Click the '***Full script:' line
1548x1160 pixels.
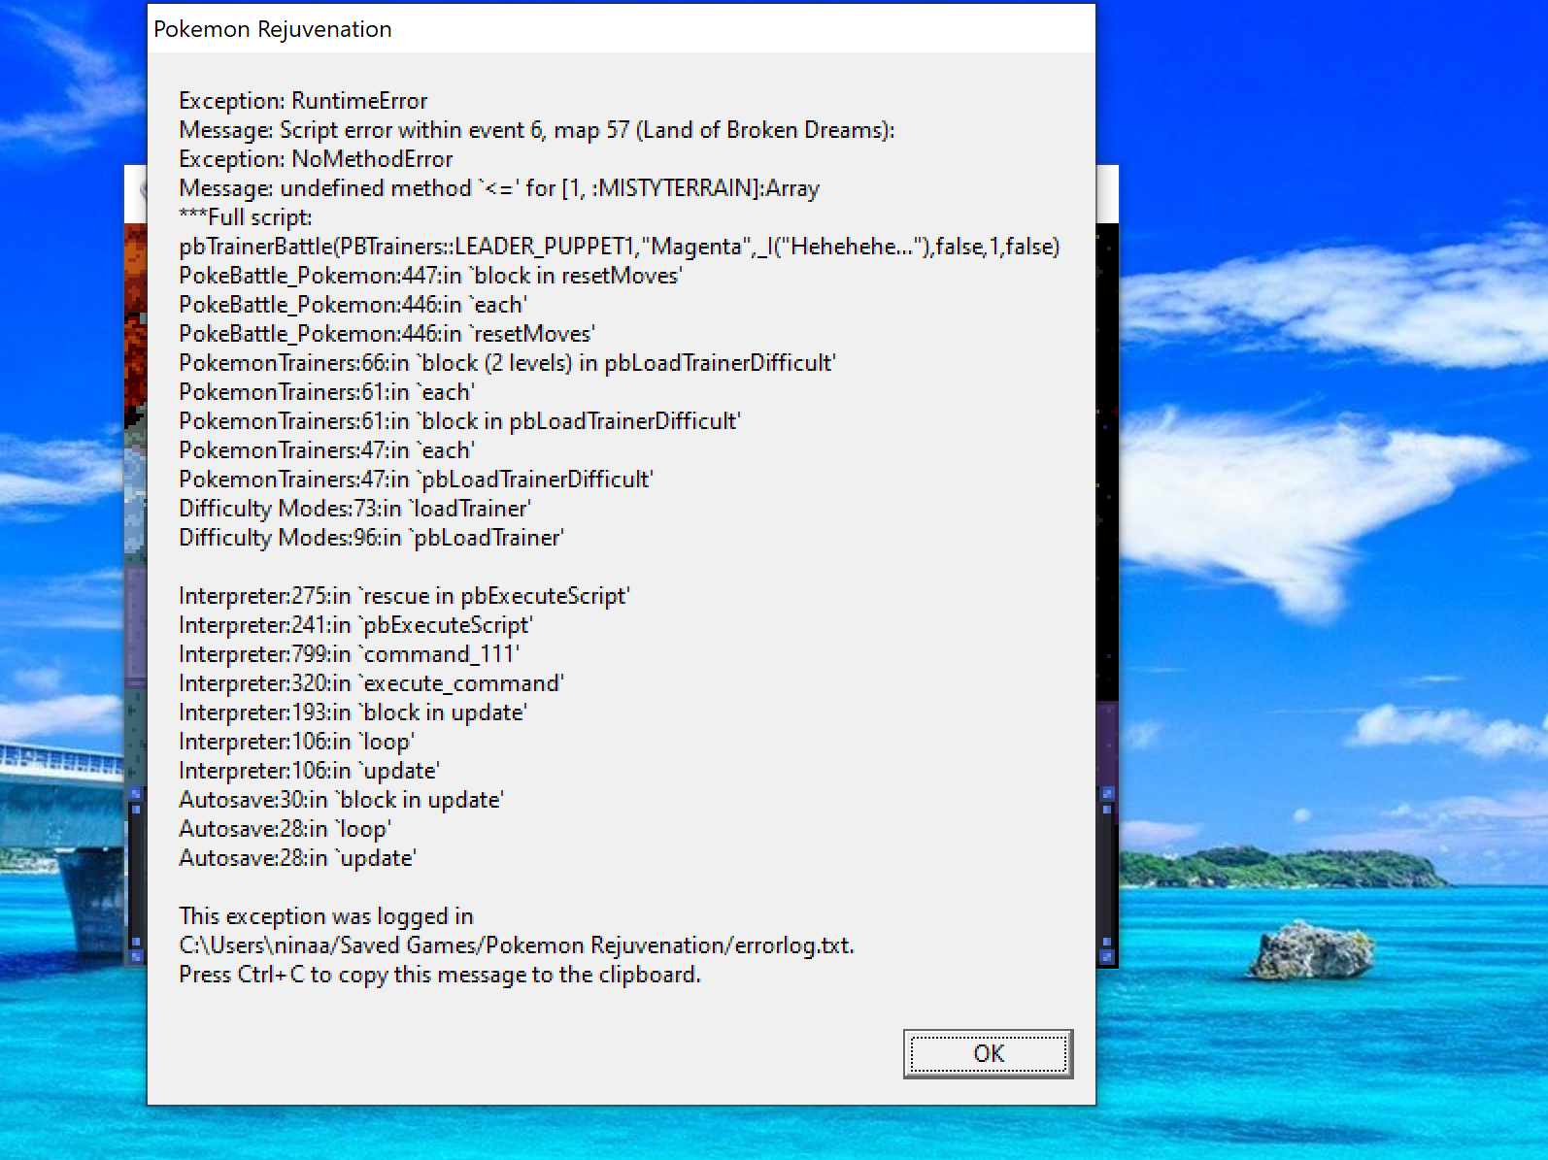(246, 217)
